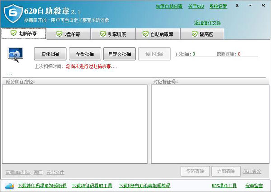271x192 pixels.
Task: Click the small R icon in title bar
Action: click(x=237, y=5)
